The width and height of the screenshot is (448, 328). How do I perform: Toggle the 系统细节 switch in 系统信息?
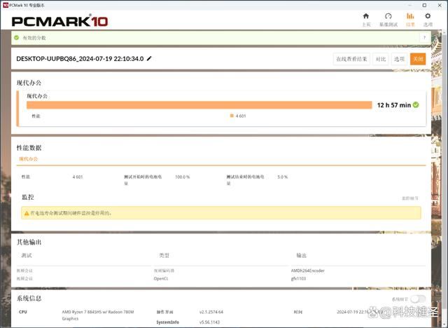click(418, 299)
